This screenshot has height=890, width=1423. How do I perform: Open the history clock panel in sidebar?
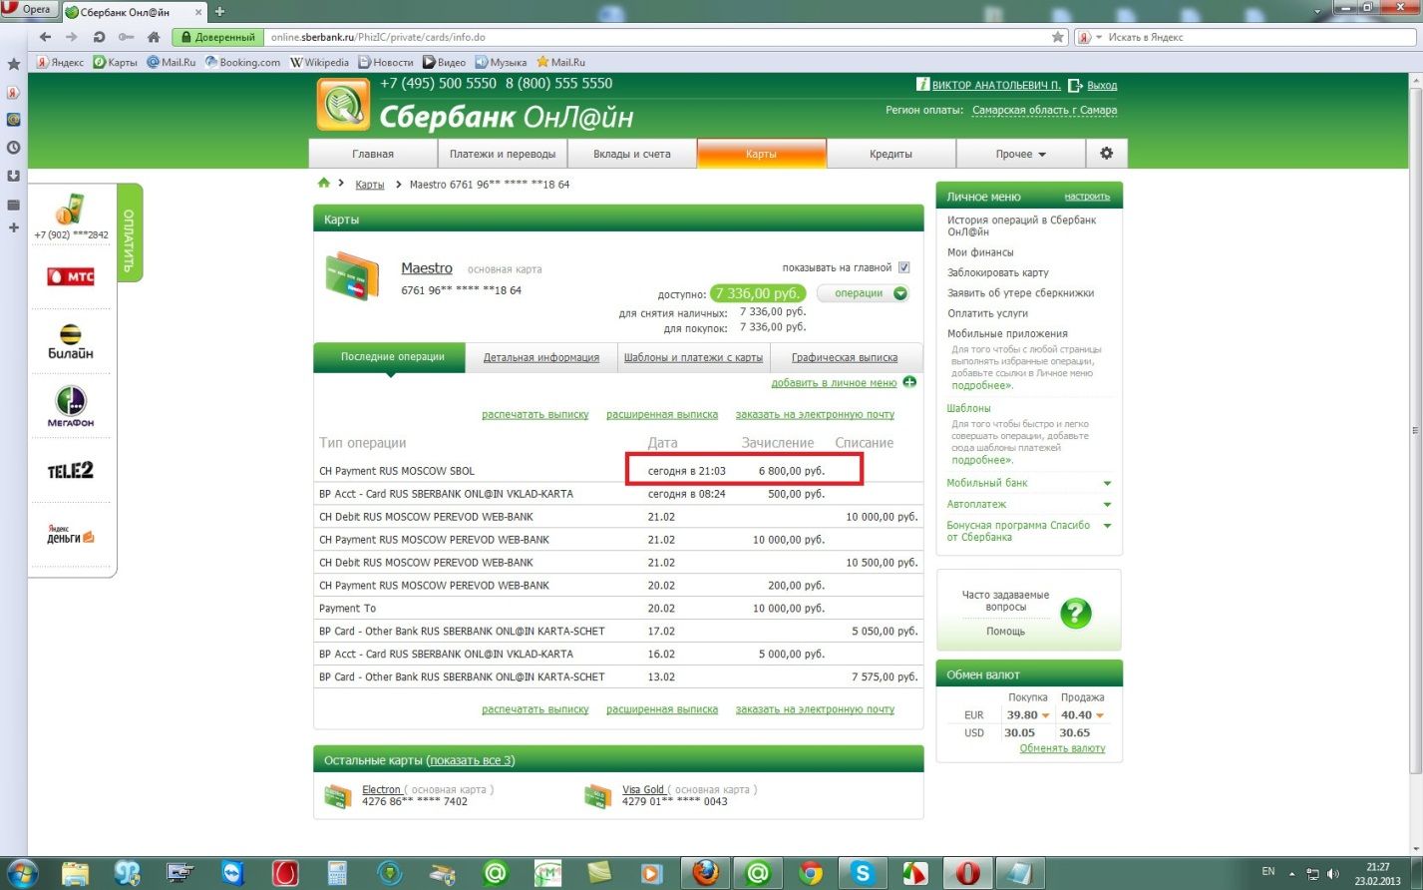pos(13,147)
